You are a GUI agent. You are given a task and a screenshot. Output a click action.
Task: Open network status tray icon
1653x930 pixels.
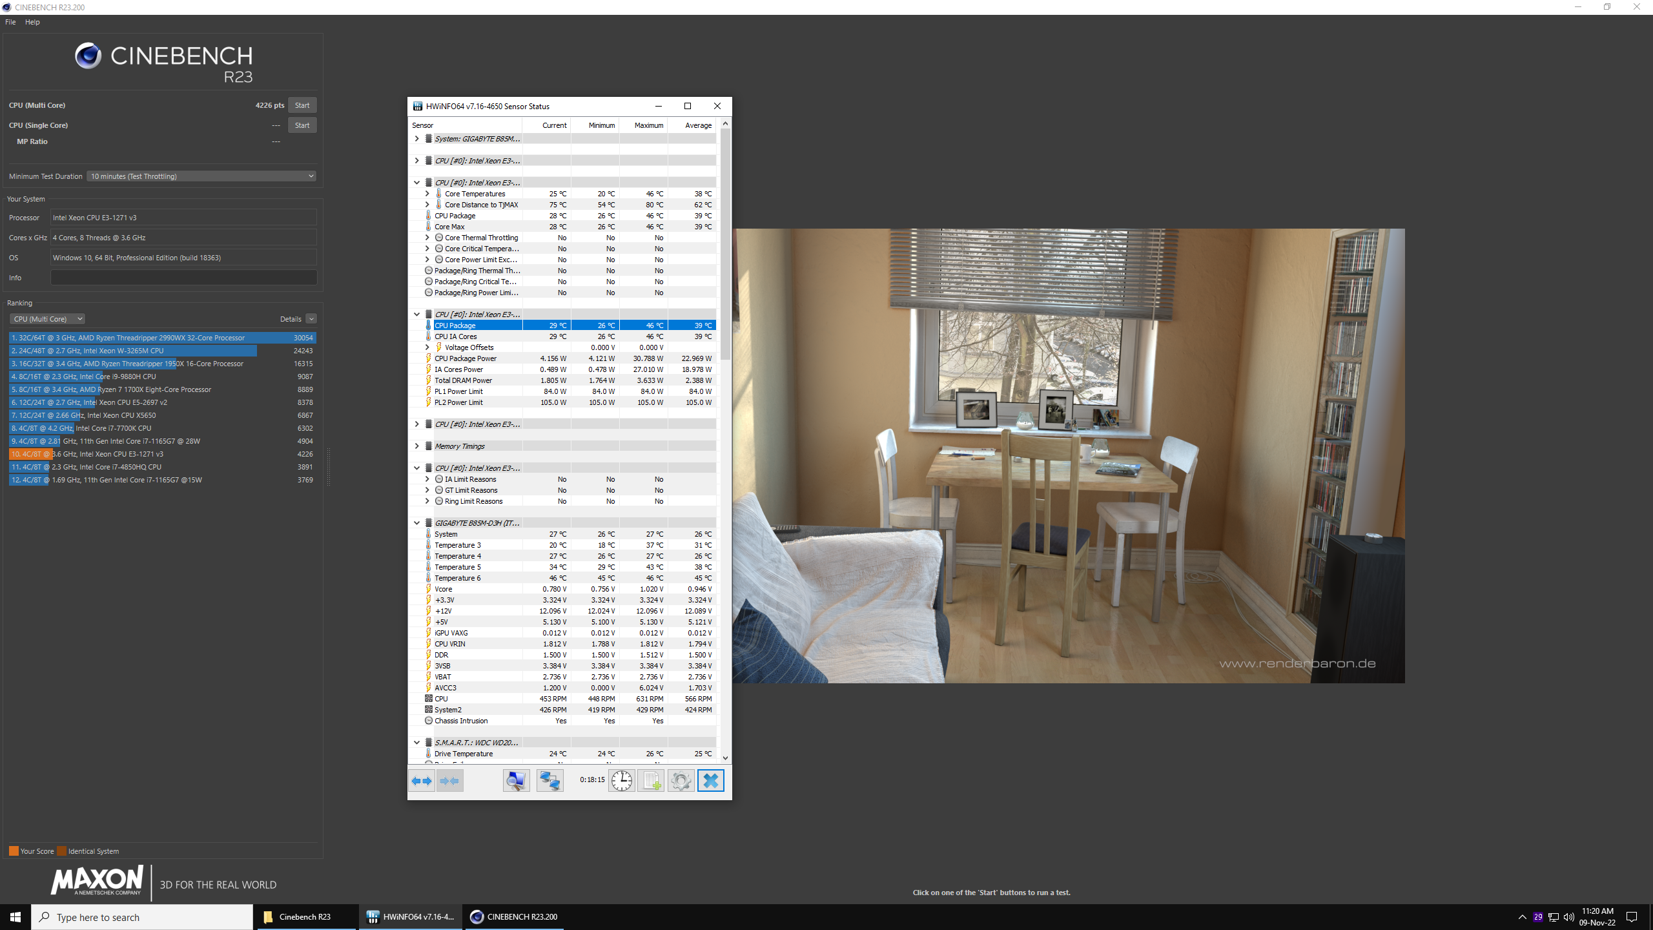(x=1554, y=917)
